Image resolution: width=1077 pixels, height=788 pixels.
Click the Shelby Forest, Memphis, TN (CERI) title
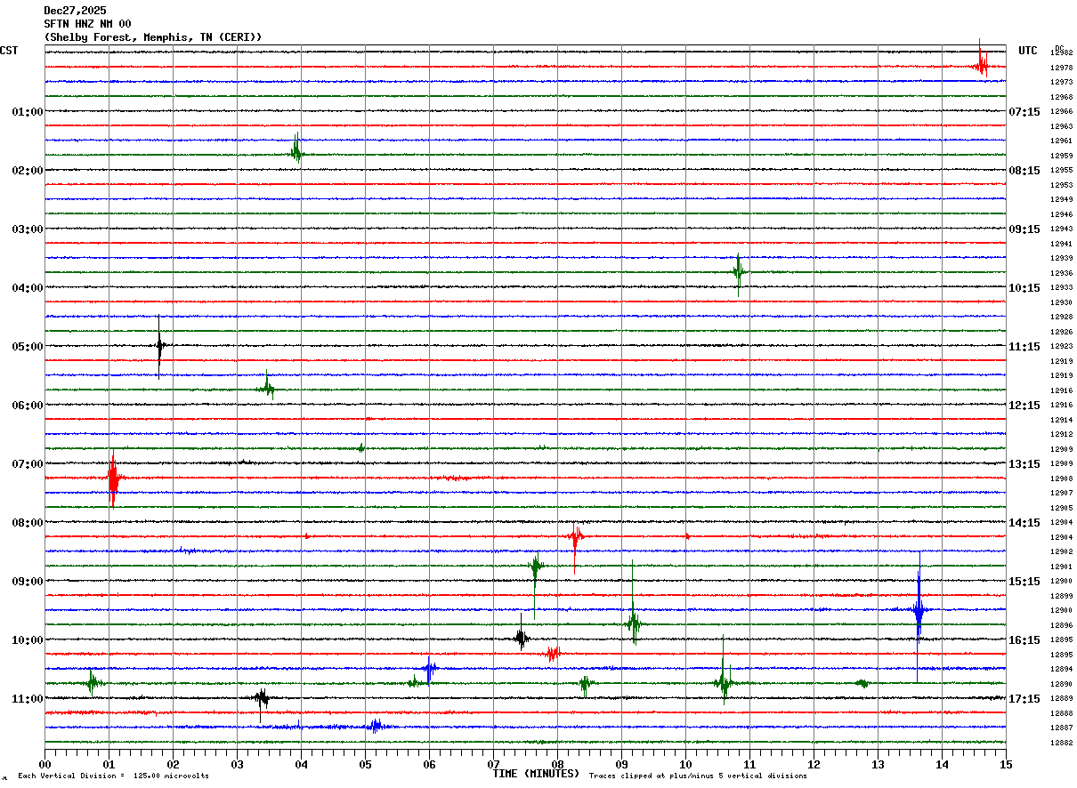[x=153, y=37]
